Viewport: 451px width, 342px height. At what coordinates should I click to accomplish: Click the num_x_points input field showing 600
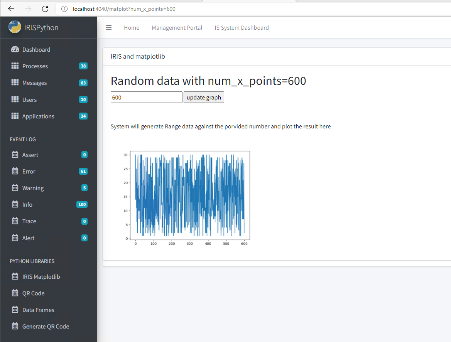tap(146, 97)
